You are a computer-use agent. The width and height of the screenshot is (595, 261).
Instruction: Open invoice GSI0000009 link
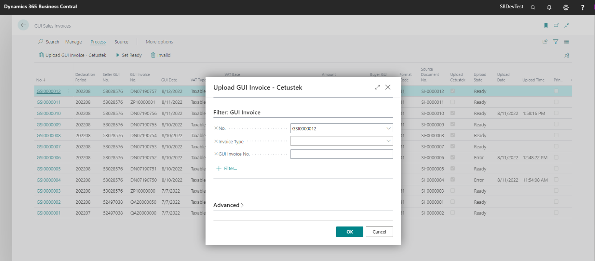pos(49,125)
